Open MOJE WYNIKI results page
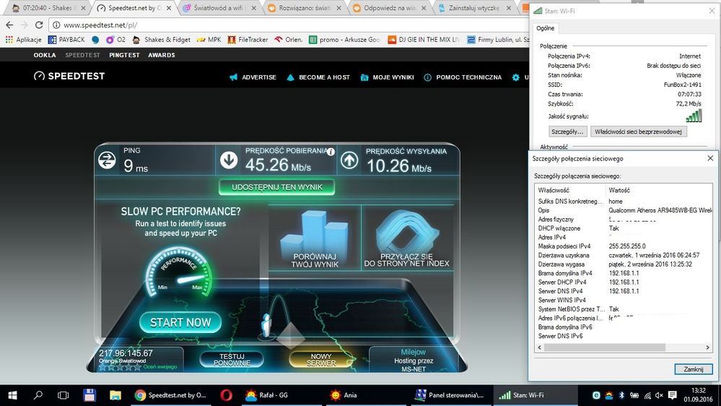721x406 pixels. click(387, 77)
